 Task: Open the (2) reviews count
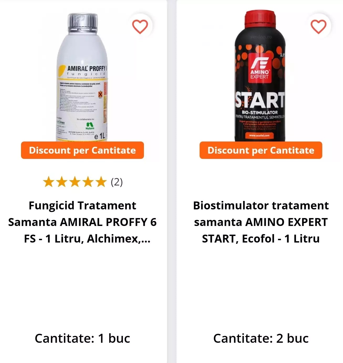(117, 182)
